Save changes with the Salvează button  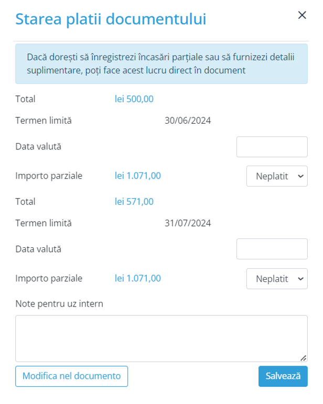pos(283,376)
